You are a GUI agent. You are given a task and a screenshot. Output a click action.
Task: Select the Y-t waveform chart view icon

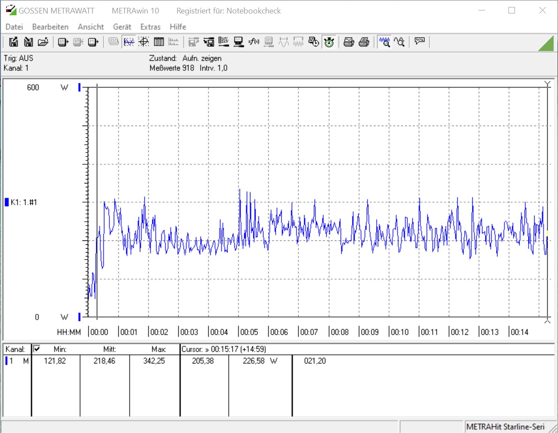click(x=129, y=42)
